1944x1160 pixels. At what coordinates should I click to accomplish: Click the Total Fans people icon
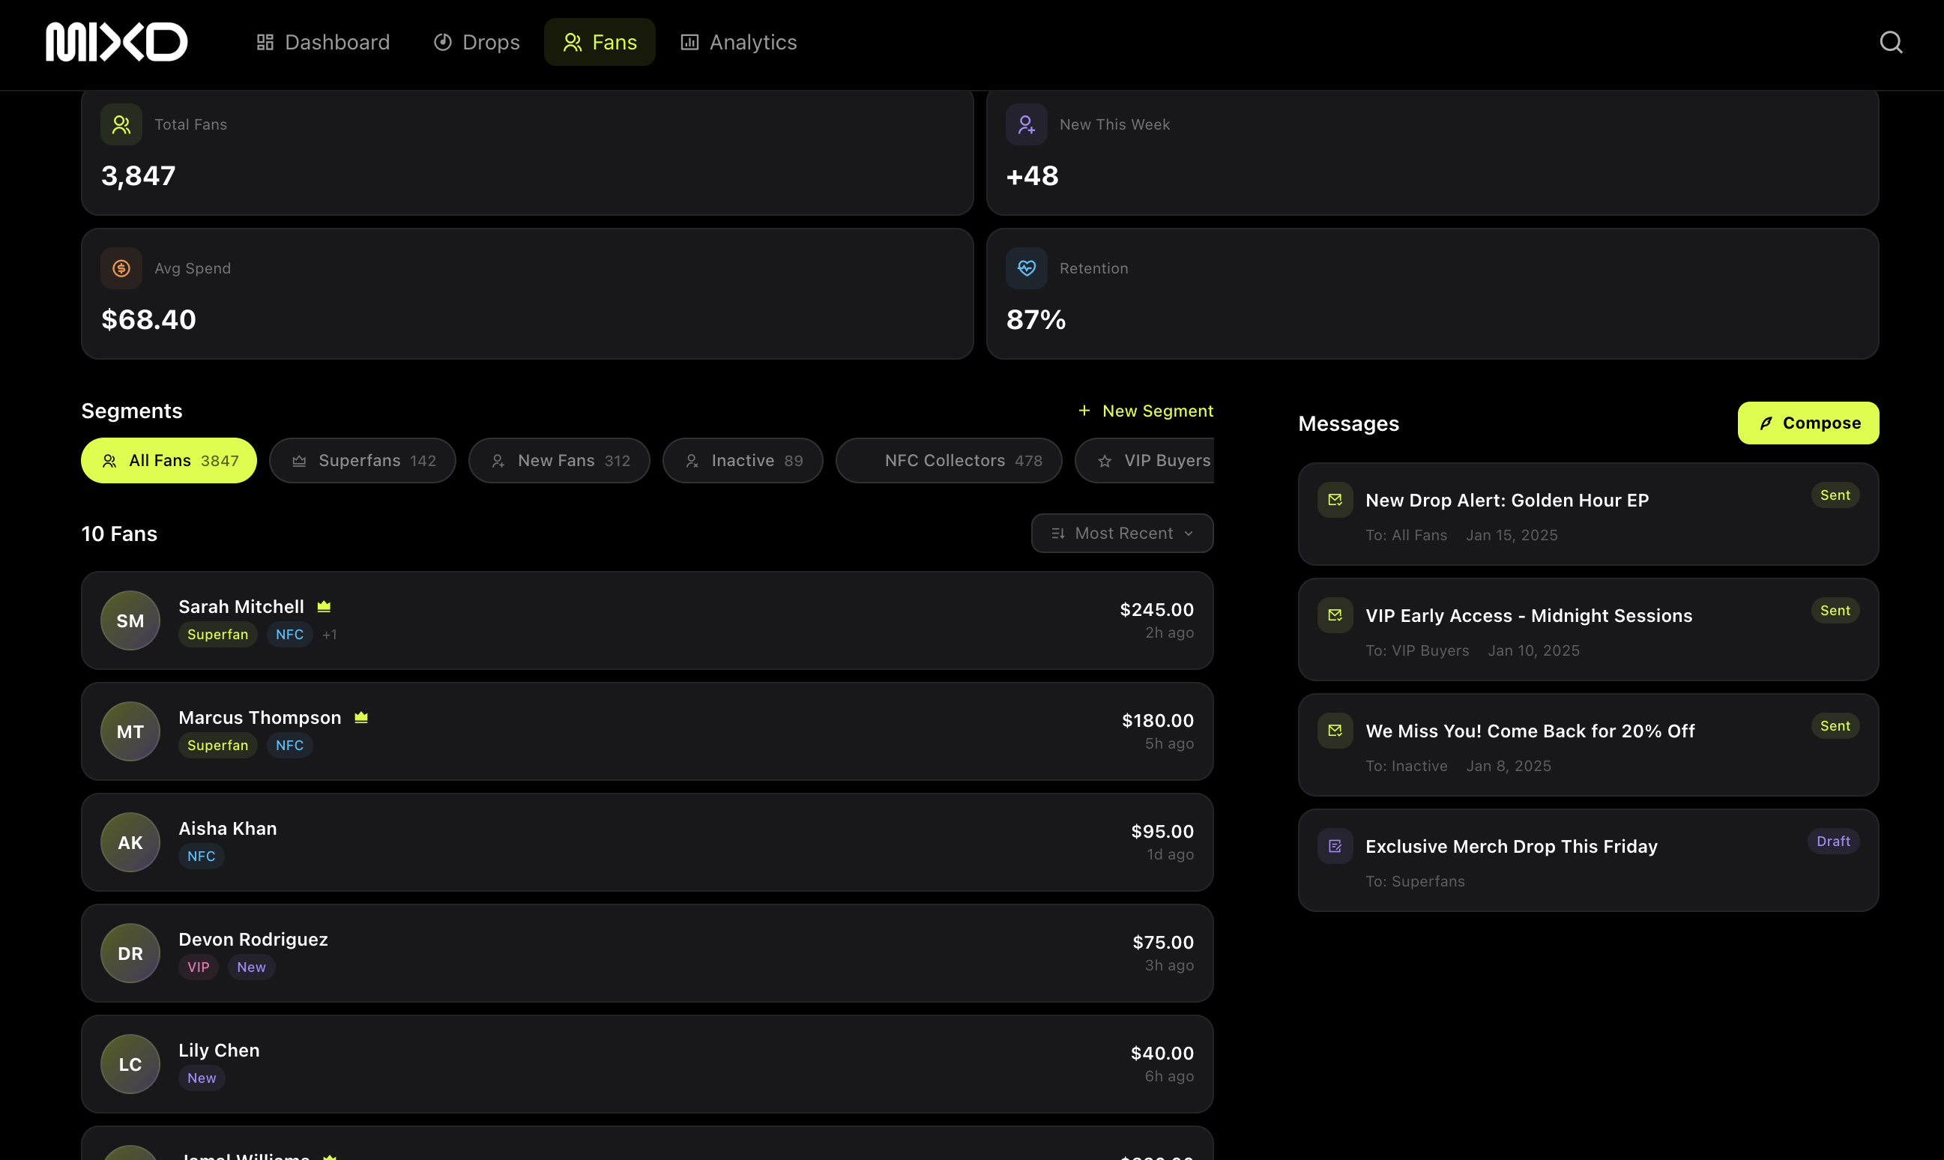pos(121,124)
